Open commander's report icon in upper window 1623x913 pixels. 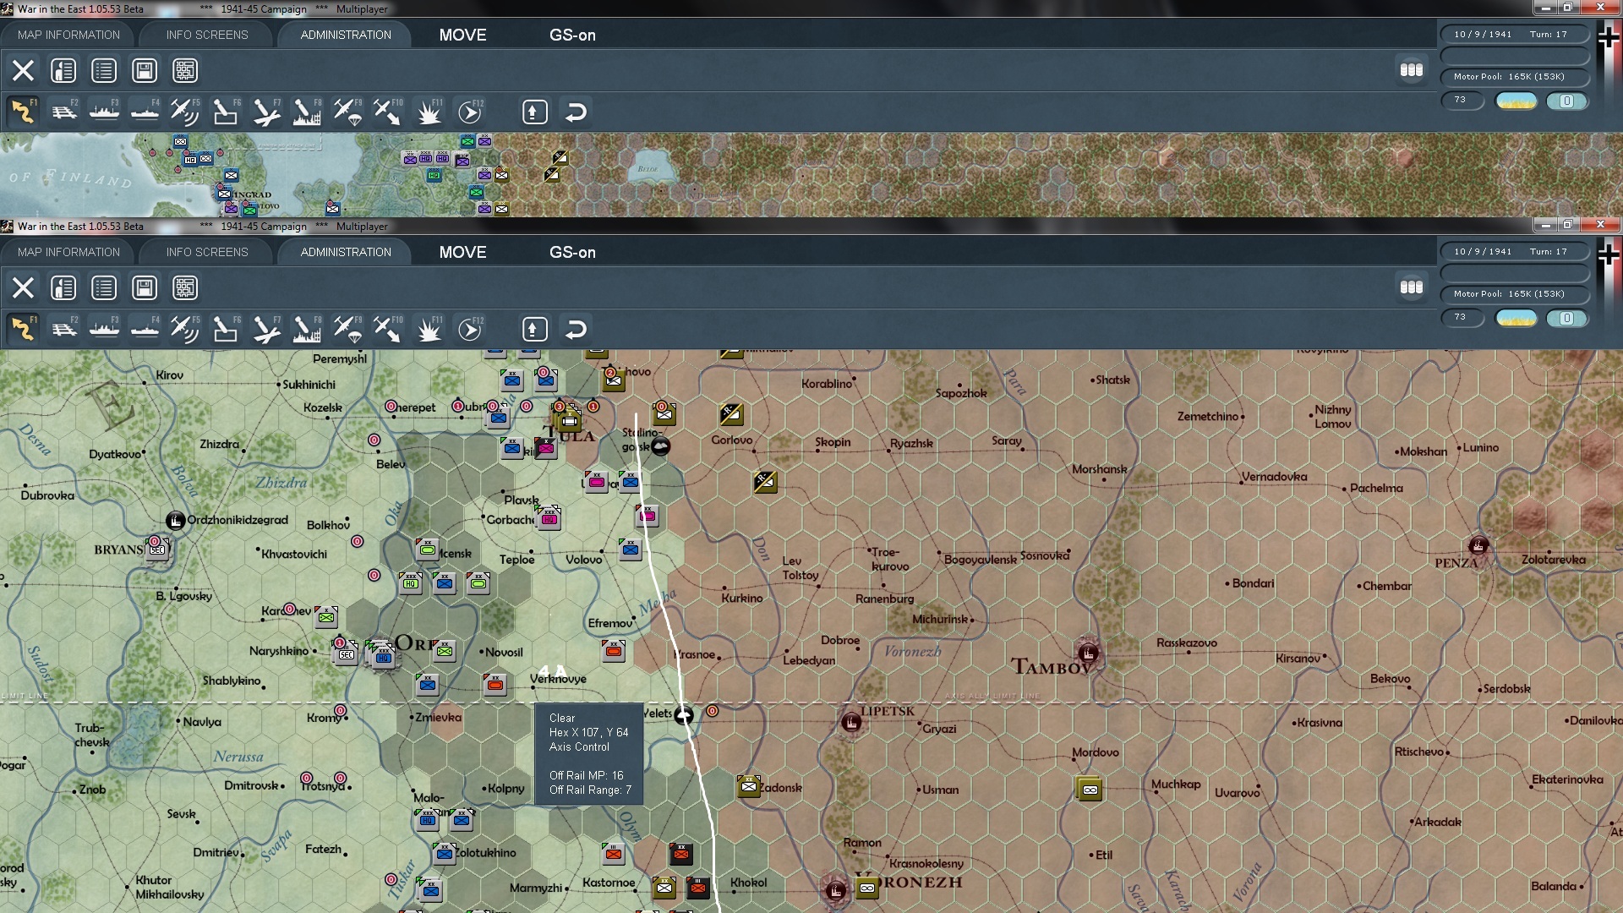click(x=63, y=70)
